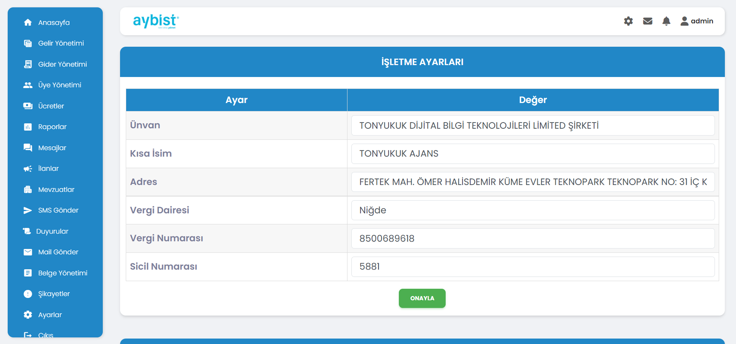Open the Mail Gönder sidebar link
736x344 pixels.
tap(58, 252)
